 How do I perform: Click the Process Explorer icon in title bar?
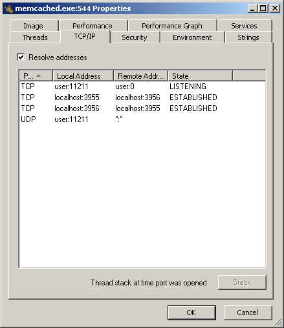point(8,8)
